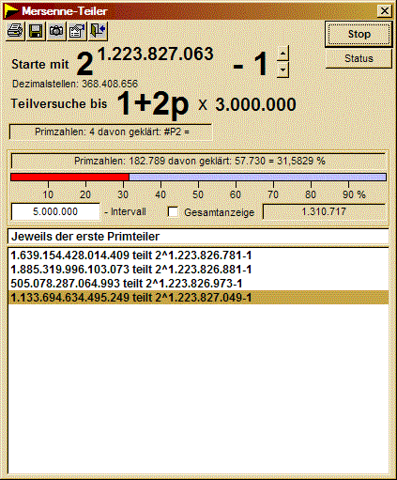Screen dimensions: 397x480
Task: Open the settings clipboard icon
Action: coord(77,31)
